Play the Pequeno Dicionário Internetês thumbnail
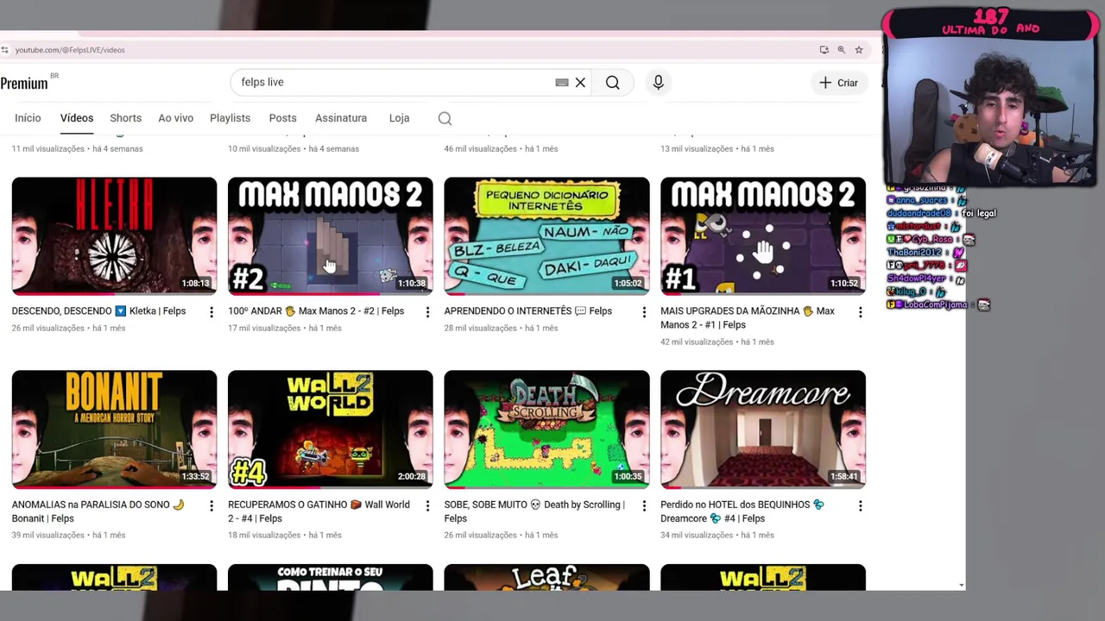The height and width of the screenshot is (621, 1105). coord(546,235)
